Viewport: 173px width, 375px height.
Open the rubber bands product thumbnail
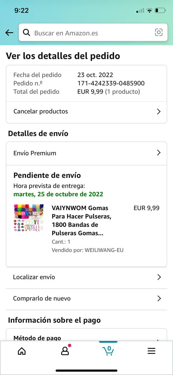[x=29, y=218]
